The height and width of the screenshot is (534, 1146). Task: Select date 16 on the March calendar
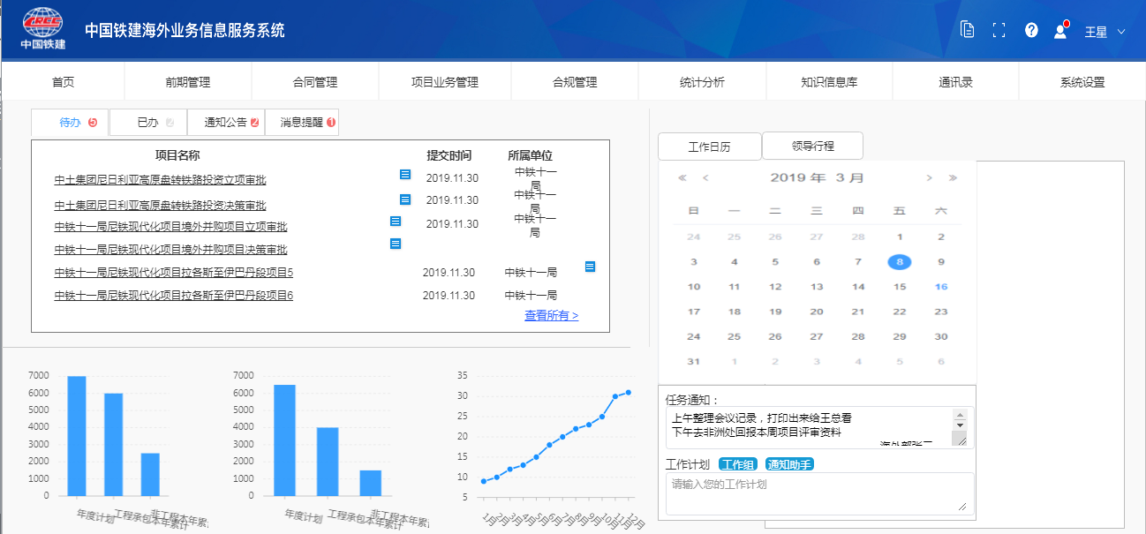tap(941, 286)
